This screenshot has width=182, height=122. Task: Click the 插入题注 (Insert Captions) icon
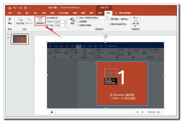(136, 19)
